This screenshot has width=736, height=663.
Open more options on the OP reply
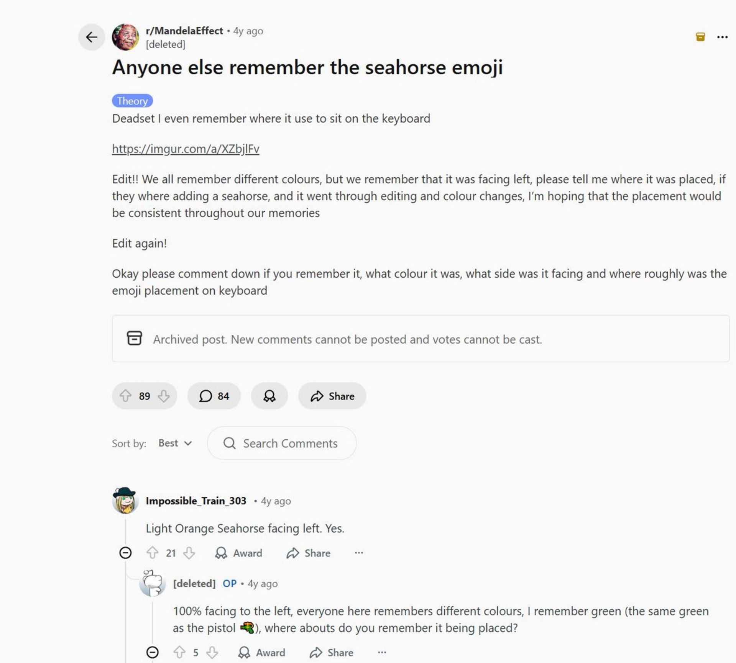pos(382,652)
